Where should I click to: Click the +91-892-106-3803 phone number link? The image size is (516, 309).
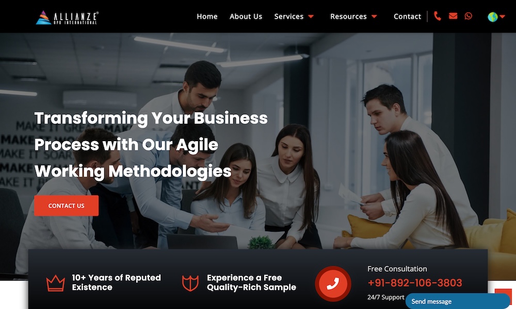[415, 283]
